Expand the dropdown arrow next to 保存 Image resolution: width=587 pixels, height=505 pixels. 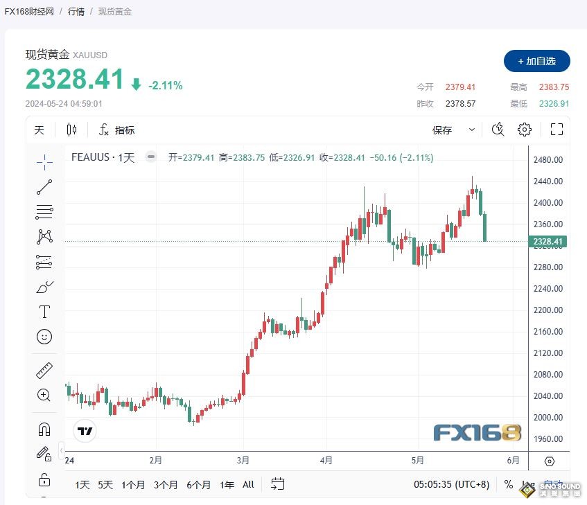pyautogui.click(x=472, y=130)
